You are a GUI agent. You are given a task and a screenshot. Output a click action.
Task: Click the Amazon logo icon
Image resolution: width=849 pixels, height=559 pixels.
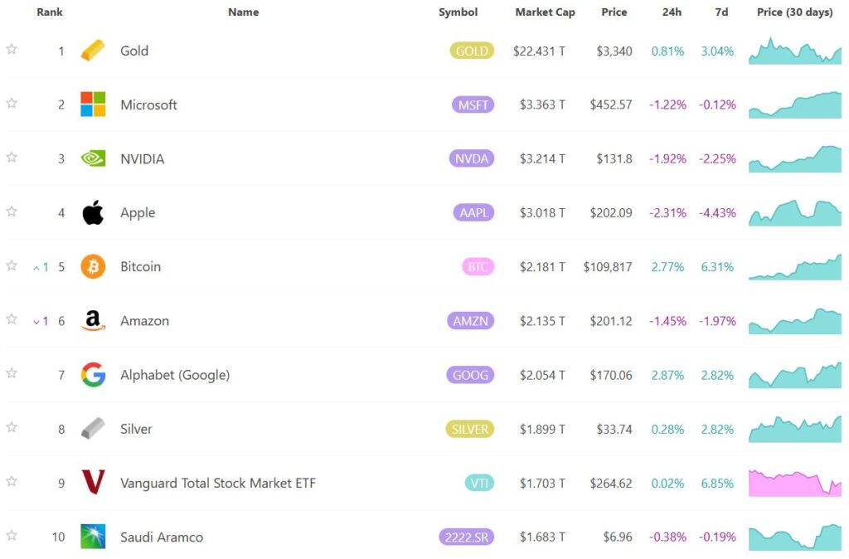click(93, 321)
